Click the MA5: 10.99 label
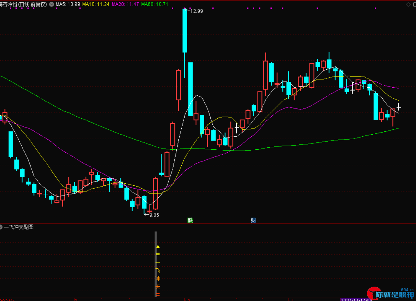416x301 pixels. [68, 5]
